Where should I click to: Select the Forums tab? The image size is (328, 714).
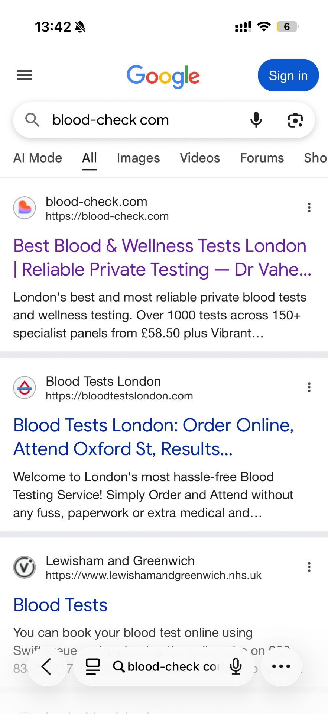pos(262,158)
